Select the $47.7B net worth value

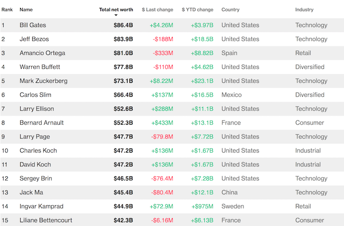click(123, 137)
